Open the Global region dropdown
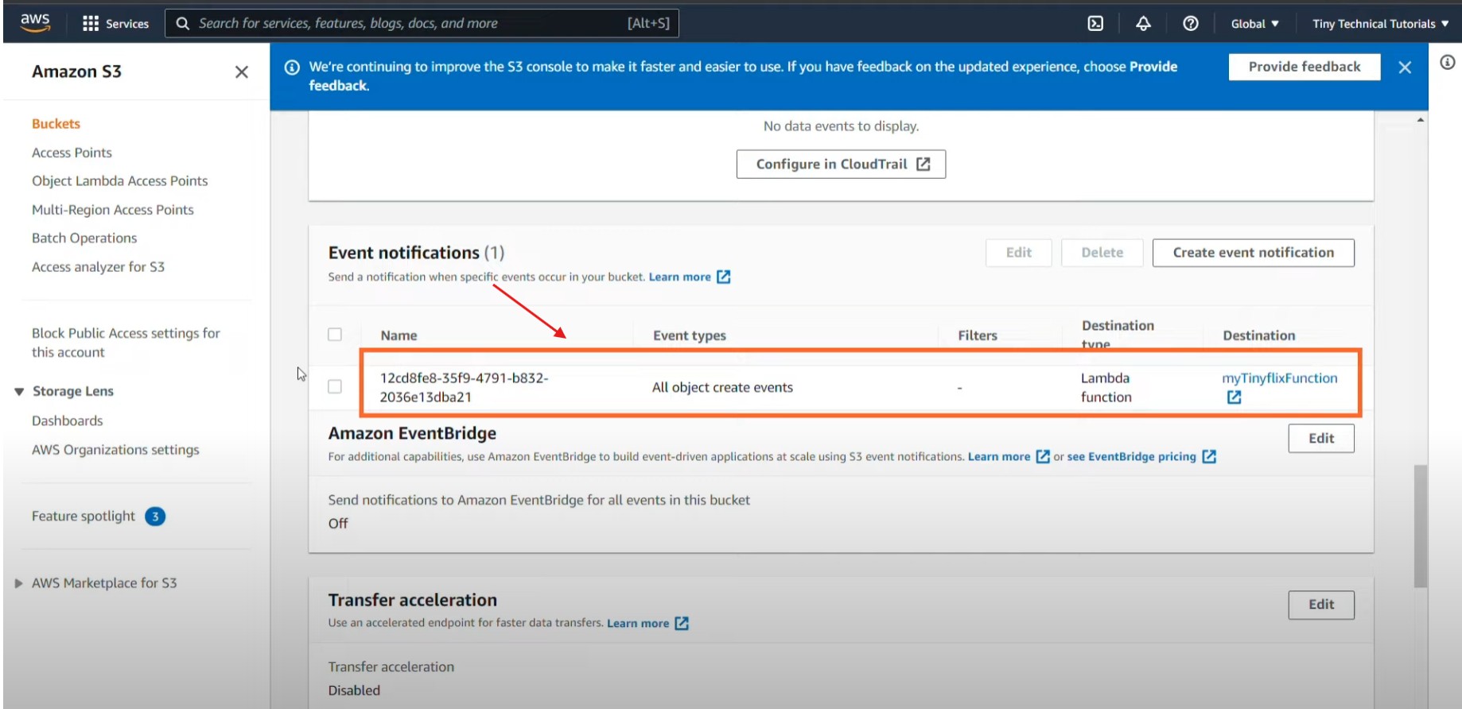This screenshot has height=709, width=1462. [1254, 24]
